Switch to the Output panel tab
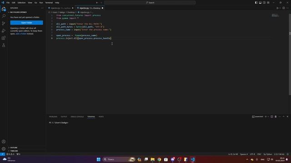Viewport: 291px width, 163px height. point(64,117)
